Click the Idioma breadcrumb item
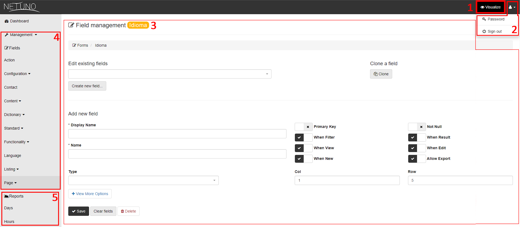The height and width of the screenshot is (227, 520). [x=101, y=45]
